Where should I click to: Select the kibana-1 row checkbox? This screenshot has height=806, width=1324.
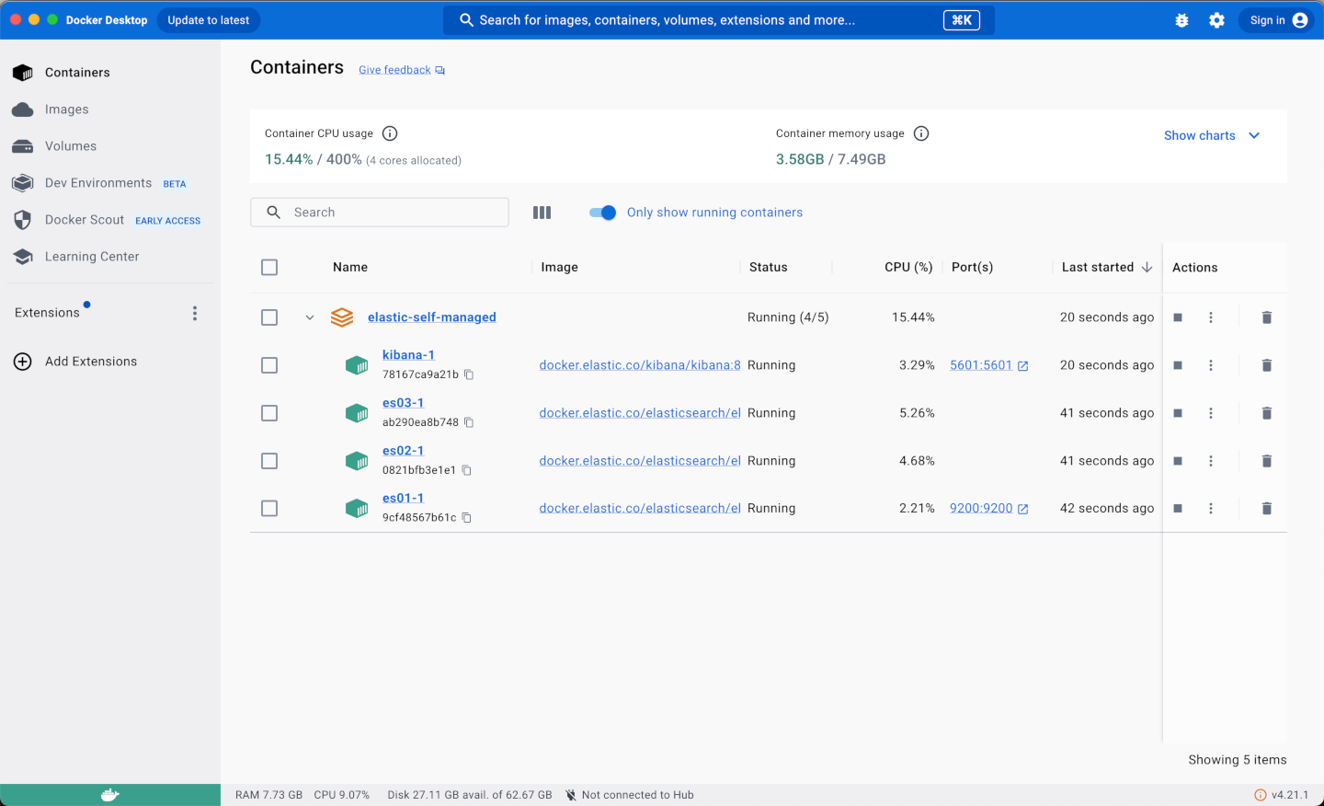pyautogui.click(x=269, y=365)
